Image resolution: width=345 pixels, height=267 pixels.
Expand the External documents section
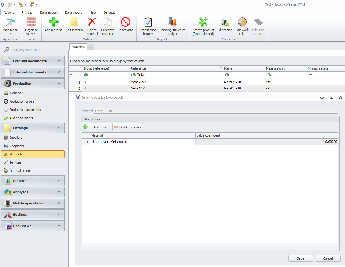coord(33,61)
